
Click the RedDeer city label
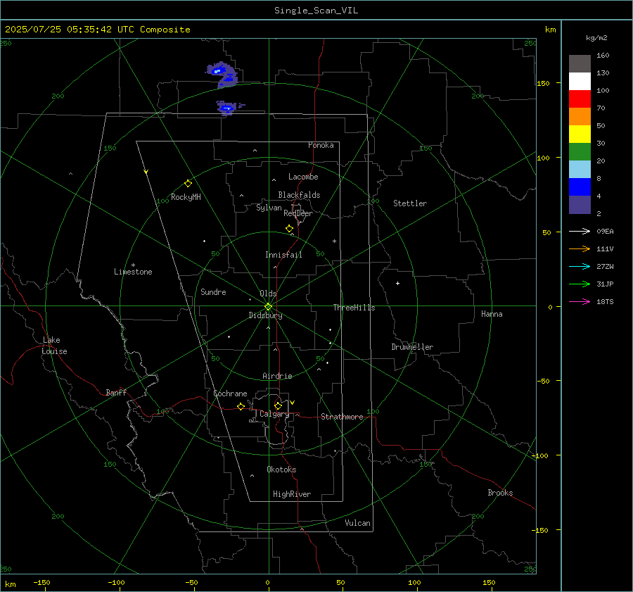coord(298,213)
